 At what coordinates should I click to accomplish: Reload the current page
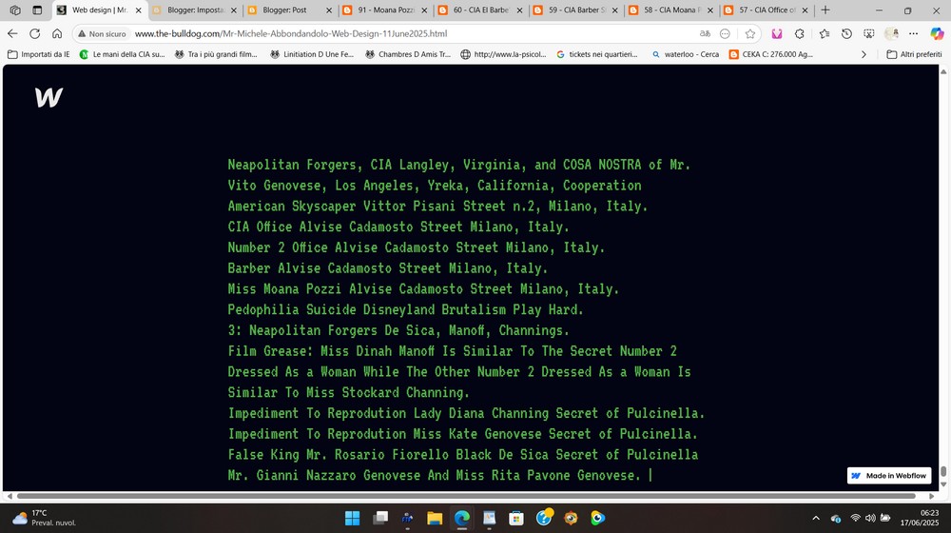click(34, 34)
